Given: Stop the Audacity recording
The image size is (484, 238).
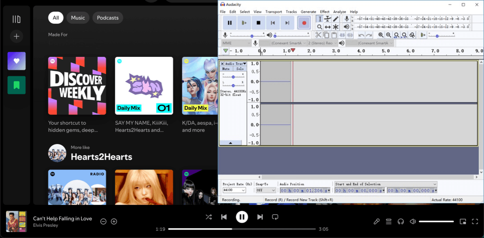Looking at the screenshot, I should (x=259, y=23).
